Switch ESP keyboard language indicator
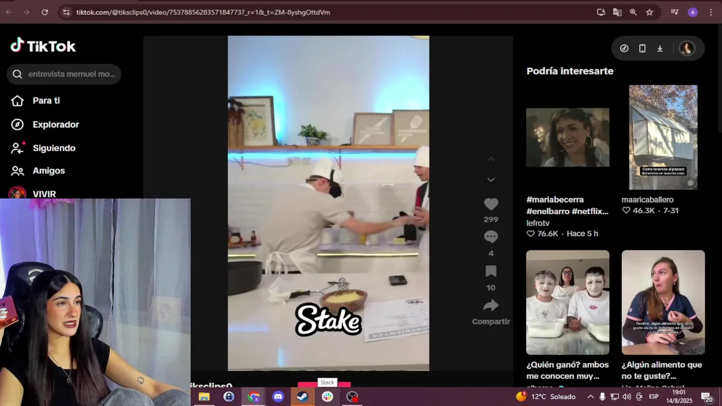Image resolution: width=722 pixels, height=406 pixels. tap(654, 397)
